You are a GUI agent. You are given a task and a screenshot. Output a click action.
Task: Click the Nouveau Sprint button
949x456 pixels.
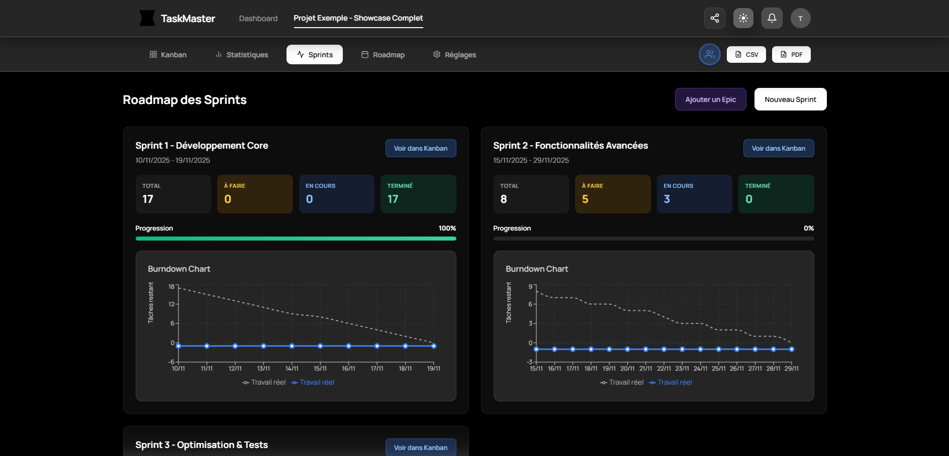[x=790, y=99]
